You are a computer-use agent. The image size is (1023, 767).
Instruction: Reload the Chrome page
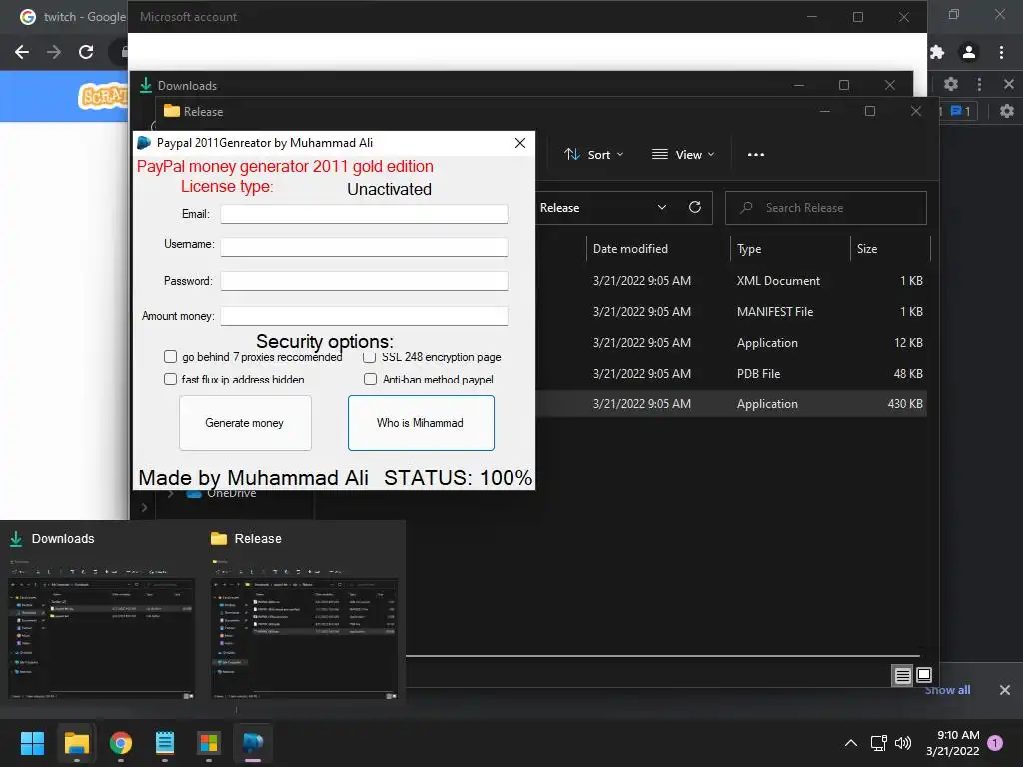[86, 52]
